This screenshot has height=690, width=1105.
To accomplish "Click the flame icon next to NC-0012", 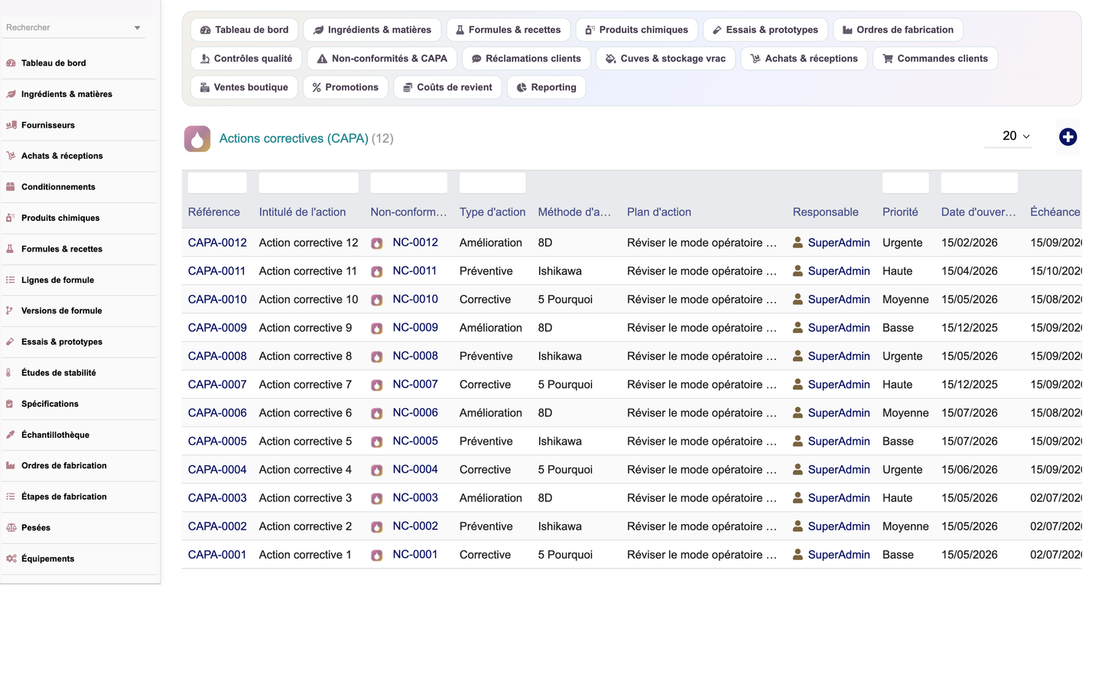I will point(377,244).
